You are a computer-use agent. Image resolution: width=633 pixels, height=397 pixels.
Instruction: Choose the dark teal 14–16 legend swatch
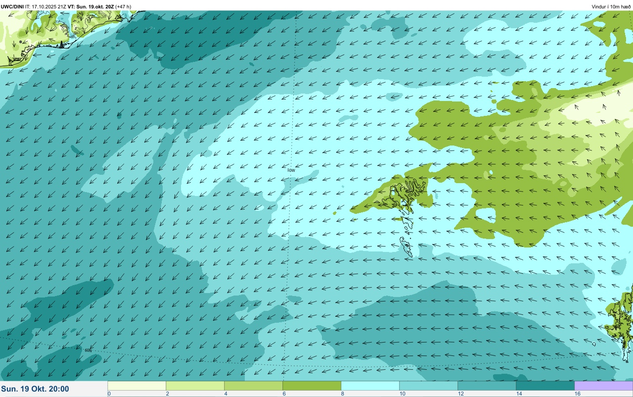tap(545, 386)
